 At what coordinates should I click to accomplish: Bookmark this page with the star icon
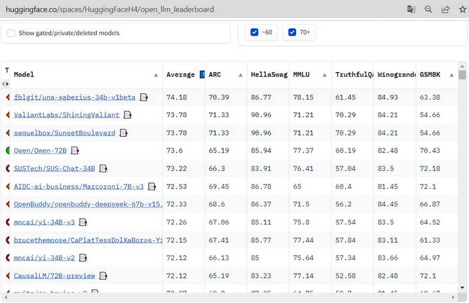463,9
